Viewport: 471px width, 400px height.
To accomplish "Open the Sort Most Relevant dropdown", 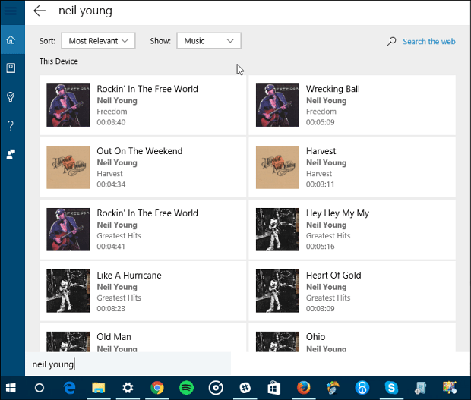I will 98,40.
